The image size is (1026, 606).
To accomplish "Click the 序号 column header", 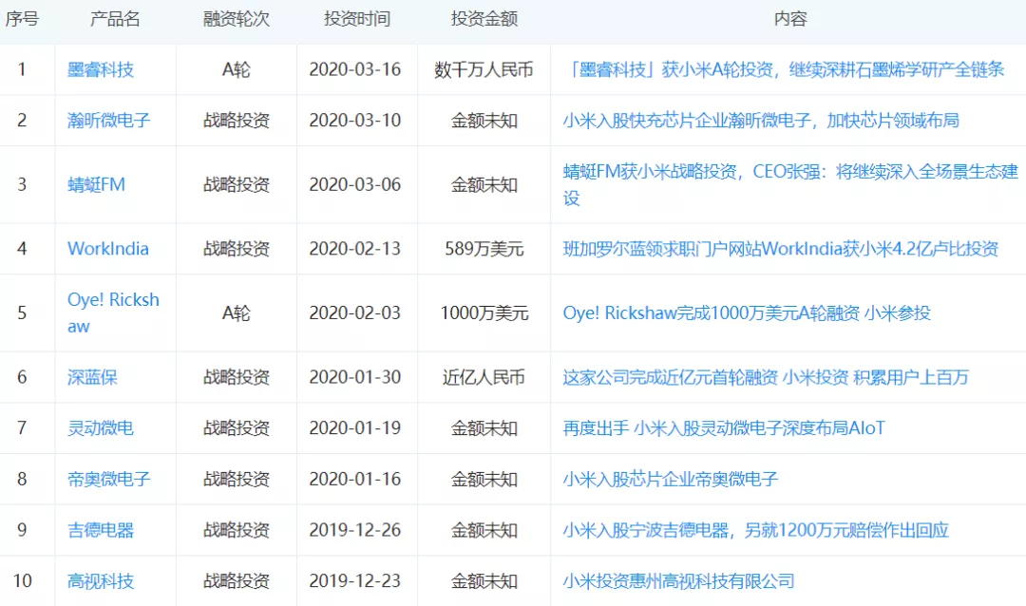I will click(x=22, y=19).
